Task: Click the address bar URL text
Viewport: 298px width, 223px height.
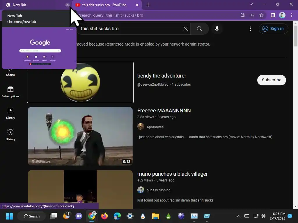Action: 111,15
